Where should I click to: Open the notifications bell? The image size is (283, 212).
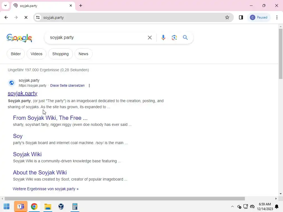(276, 206)
